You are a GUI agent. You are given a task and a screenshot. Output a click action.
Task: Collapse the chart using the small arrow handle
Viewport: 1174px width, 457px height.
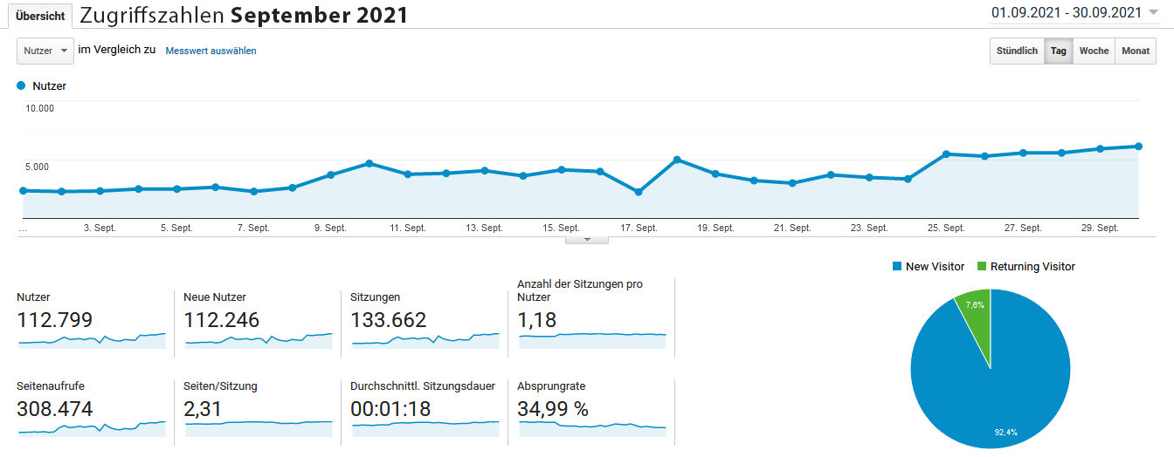point(587,239)
